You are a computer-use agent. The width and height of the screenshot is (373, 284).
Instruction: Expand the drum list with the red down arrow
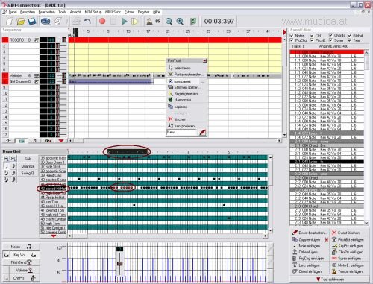tap(54, 236)
